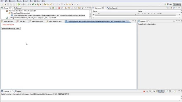This screenshot has height=102, width=182.
Task: Click the Name column header in Variables
Action: click(x=95, y=11)
